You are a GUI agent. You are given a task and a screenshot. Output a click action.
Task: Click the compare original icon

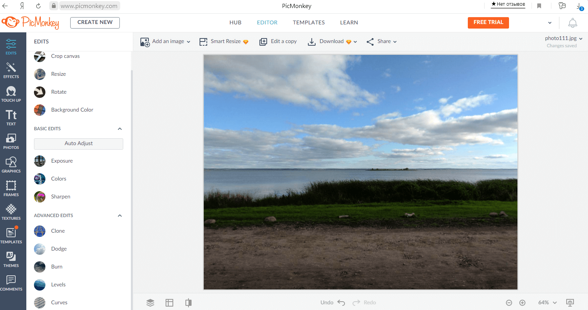pos(188,303)
